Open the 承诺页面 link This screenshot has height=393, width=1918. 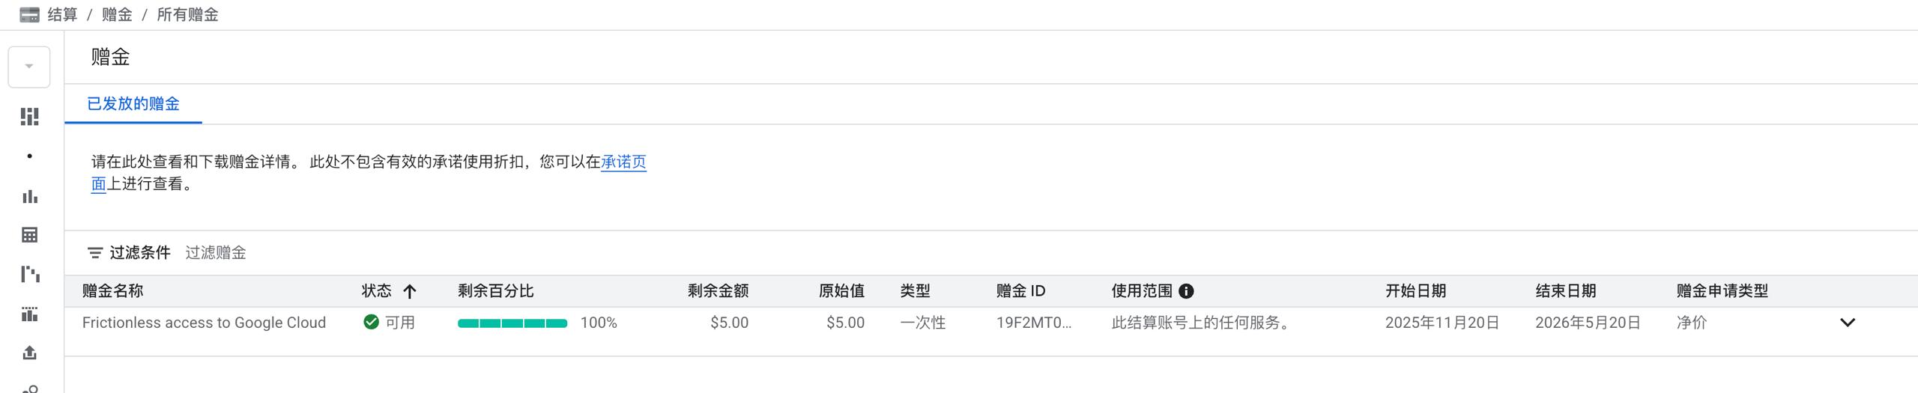[x=623, y=162]
